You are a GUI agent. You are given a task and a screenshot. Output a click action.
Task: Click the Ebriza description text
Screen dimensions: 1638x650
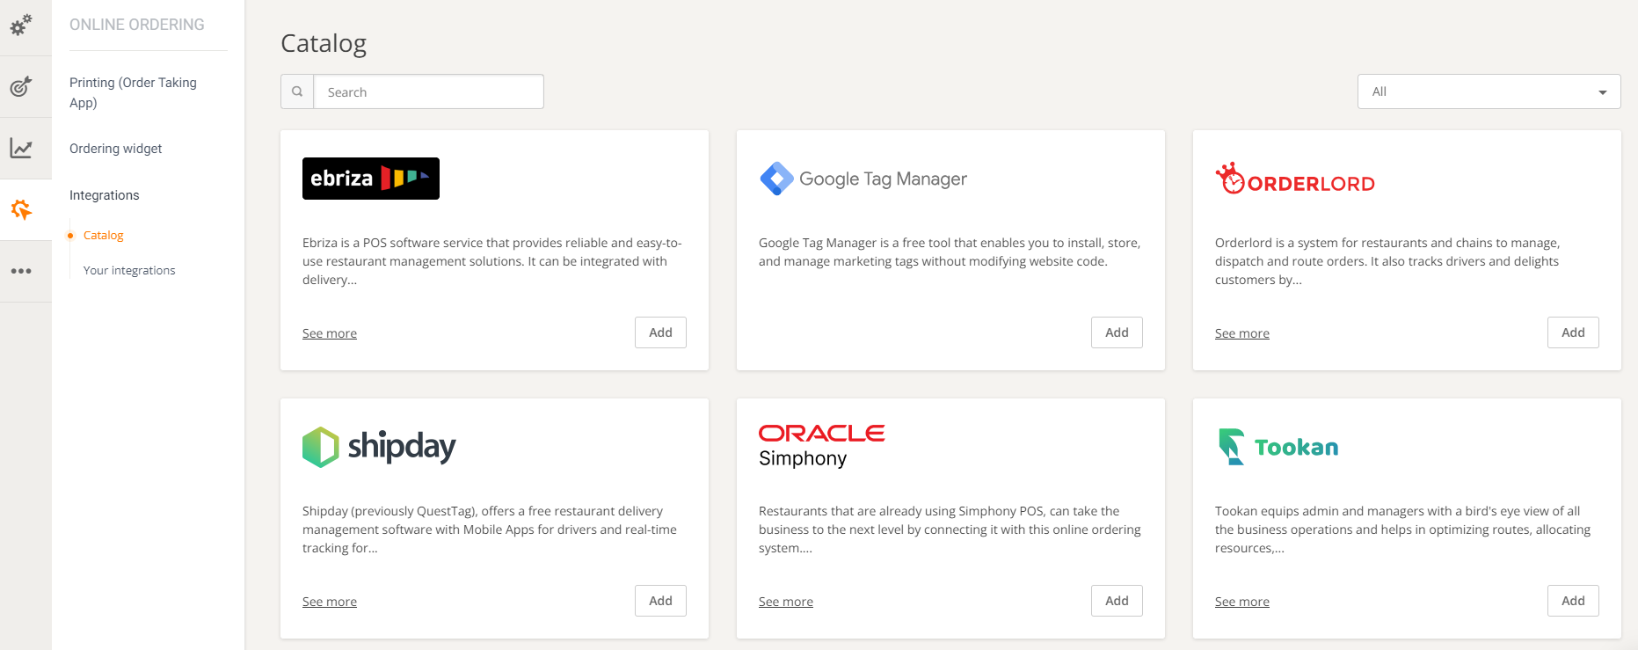(x=492, y=261)
